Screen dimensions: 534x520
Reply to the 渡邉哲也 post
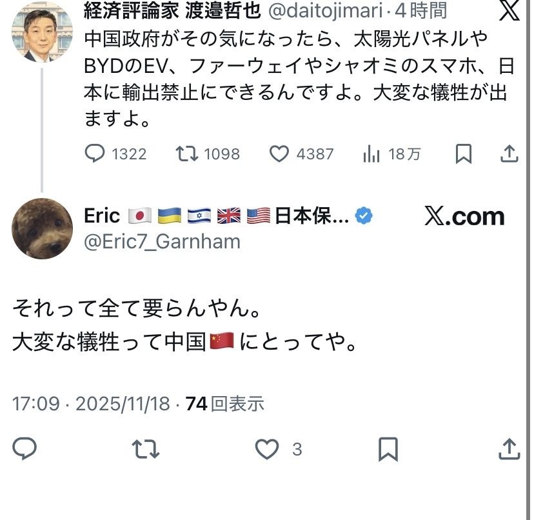click(x=96, y=154)
